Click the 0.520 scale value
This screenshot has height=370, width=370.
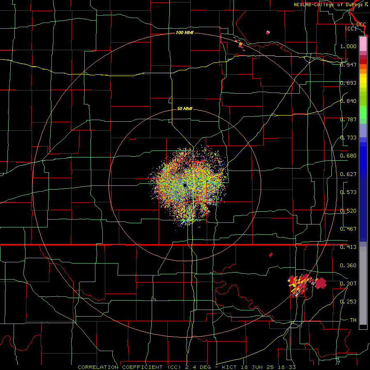(348, 211)
